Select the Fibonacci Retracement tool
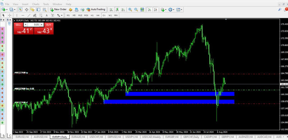 (x=41, y=15)
